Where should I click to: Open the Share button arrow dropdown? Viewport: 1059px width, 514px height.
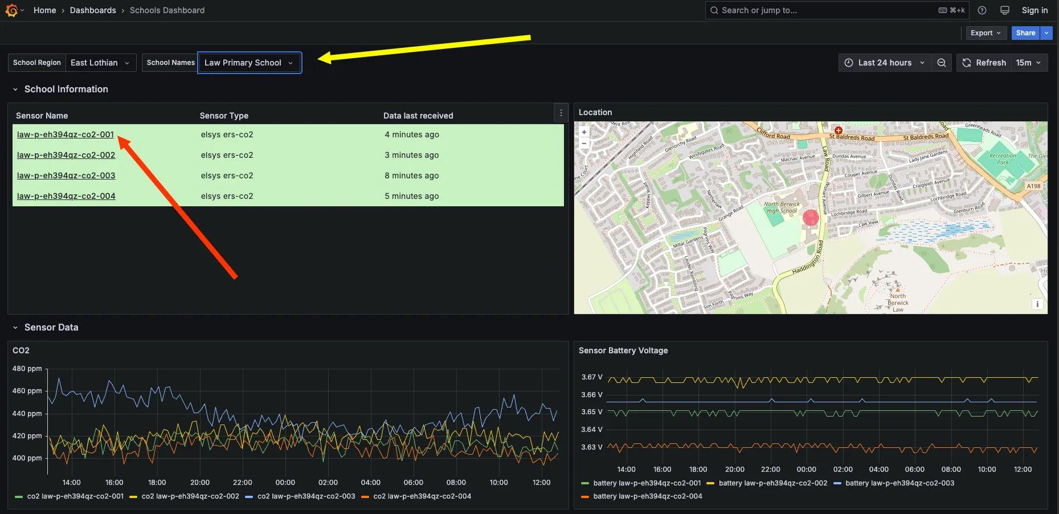1046,33
